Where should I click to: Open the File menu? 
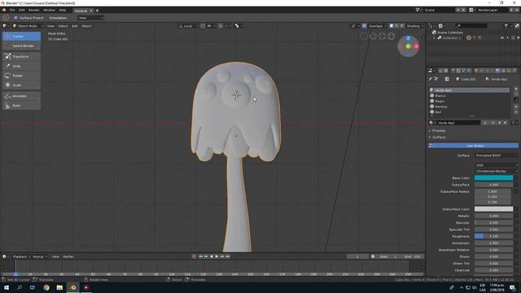(x=12, y=11)
